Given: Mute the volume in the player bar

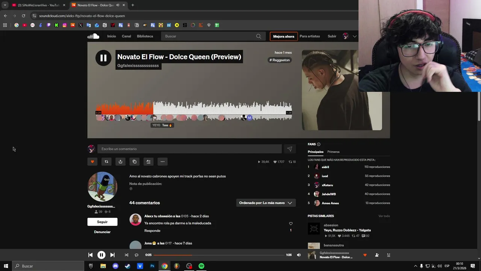Looking at the screenshot, I should tap(299, 255).
